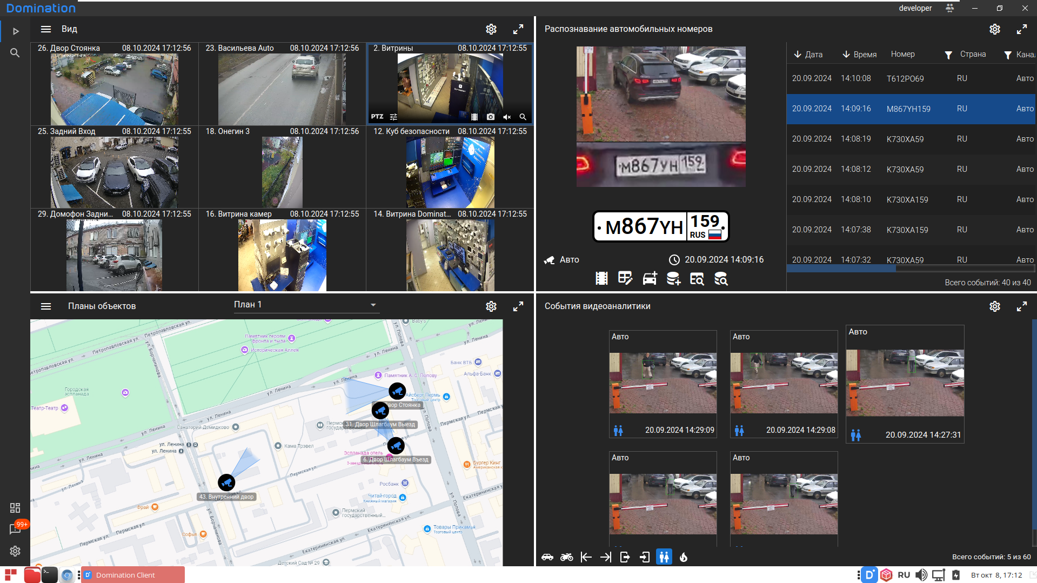
Task: Select camera 23. Васильева Auto tile
Action: pos(282,84)
